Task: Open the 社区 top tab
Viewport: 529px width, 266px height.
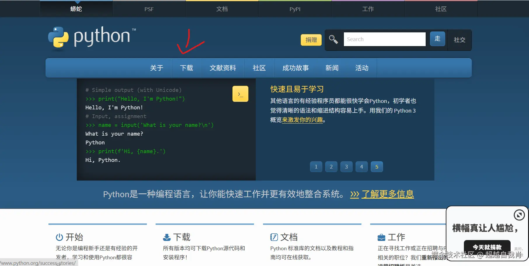Action: [441, 9]
